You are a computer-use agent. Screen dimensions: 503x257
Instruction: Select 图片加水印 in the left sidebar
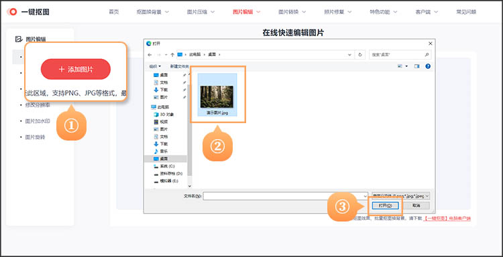(38, 121)
